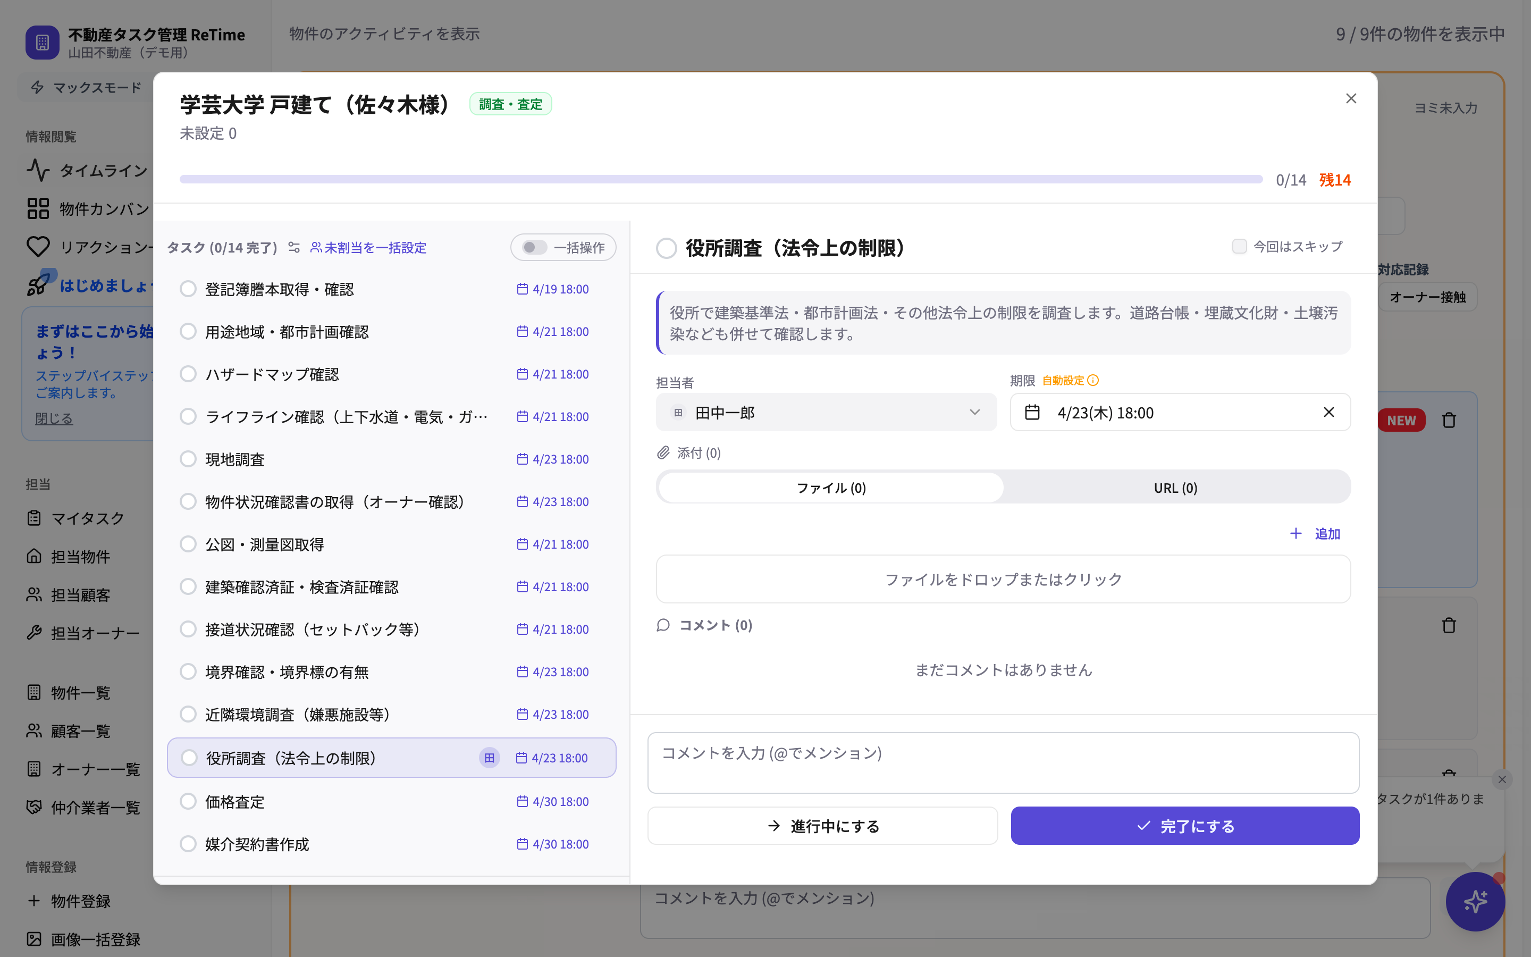Click the 物件のアクティビティを表示 text
Screen dimensions: 1531x957
(384, 33)
